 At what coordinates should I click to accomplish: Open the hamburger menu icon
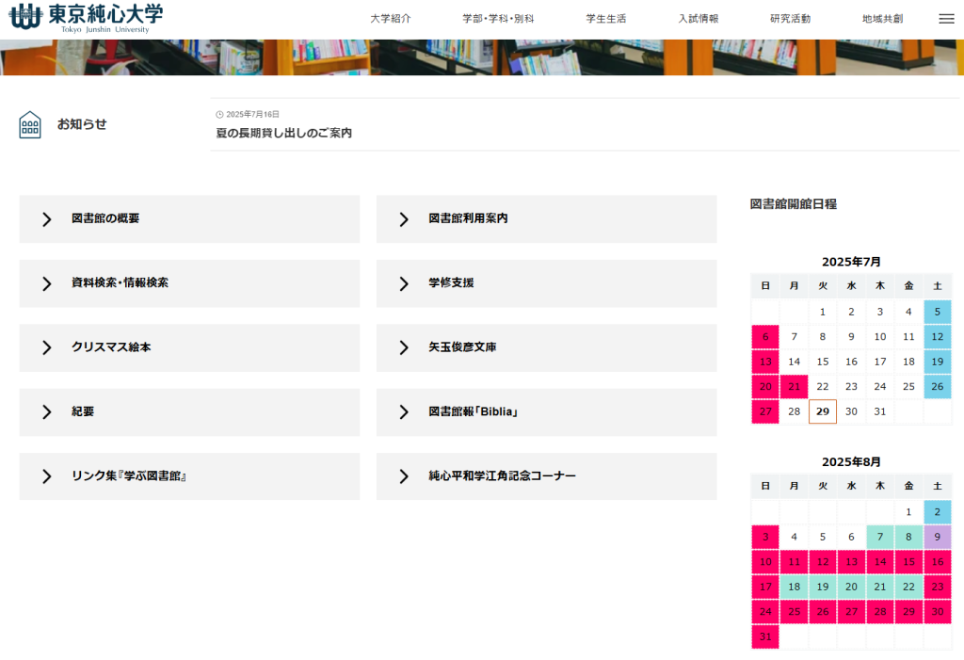(x=946, y=19)
